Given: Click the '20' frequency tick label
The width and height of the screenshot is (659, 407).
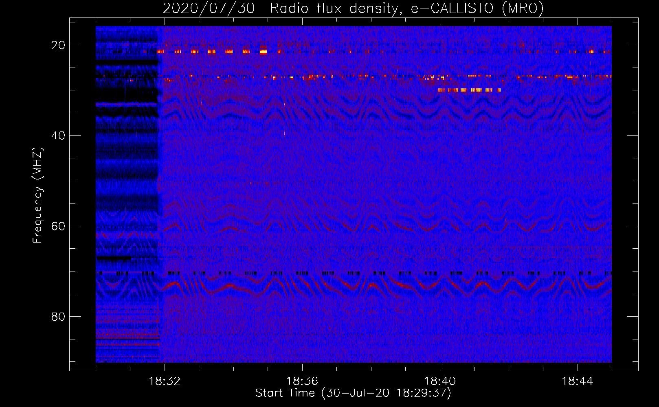Looking at the screenshot, I should 59,45.
